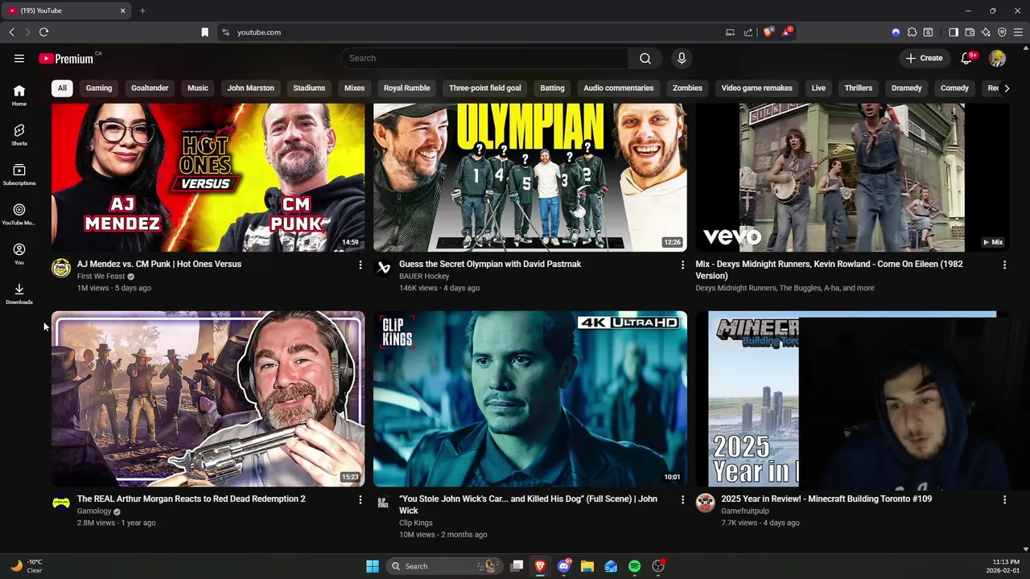1030x579 pixels.
Task: Open File Explorer from the taskbar
Action: (x=587, y=566)
